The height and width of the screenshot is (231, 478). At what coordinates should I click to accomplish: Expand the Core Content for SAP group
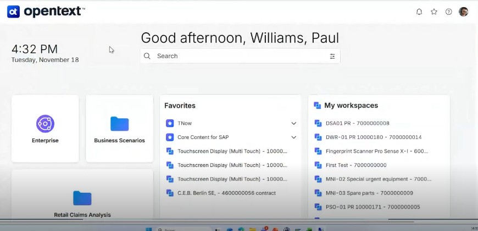293,137
